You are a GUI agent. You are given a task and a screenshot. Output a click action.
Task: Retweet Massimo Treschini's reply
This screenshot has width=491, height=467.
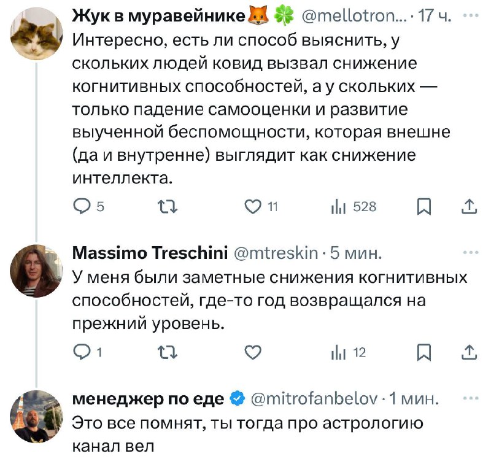click(165, 352)
